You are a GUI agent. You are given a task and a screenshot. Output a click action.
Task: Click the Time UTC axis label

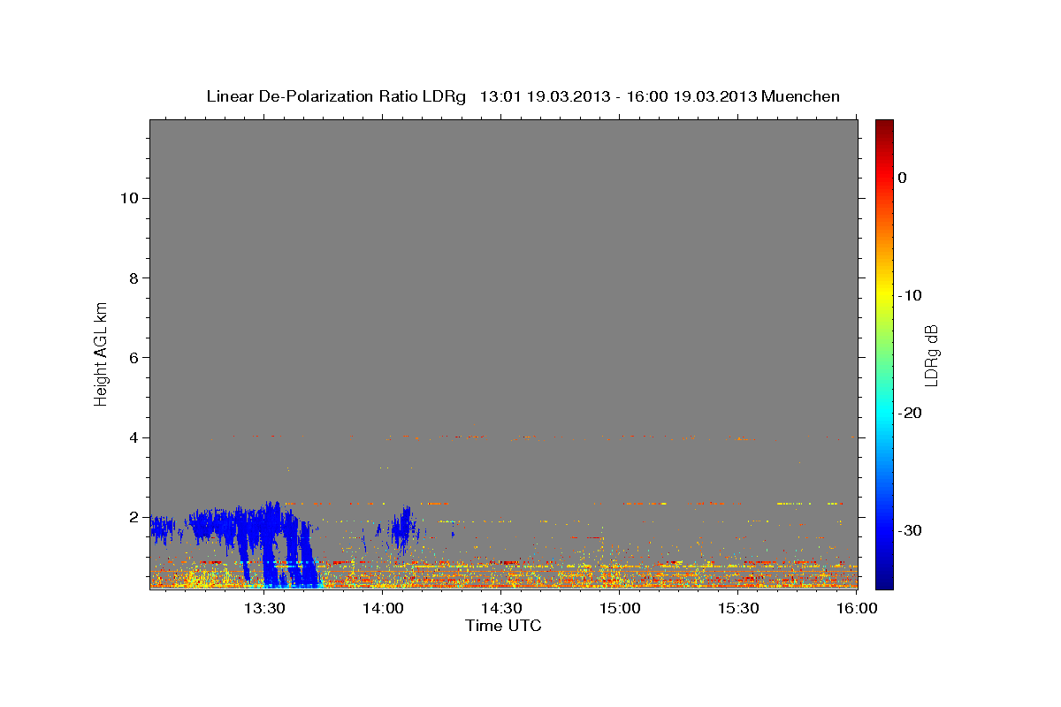(x=503, y=626)
